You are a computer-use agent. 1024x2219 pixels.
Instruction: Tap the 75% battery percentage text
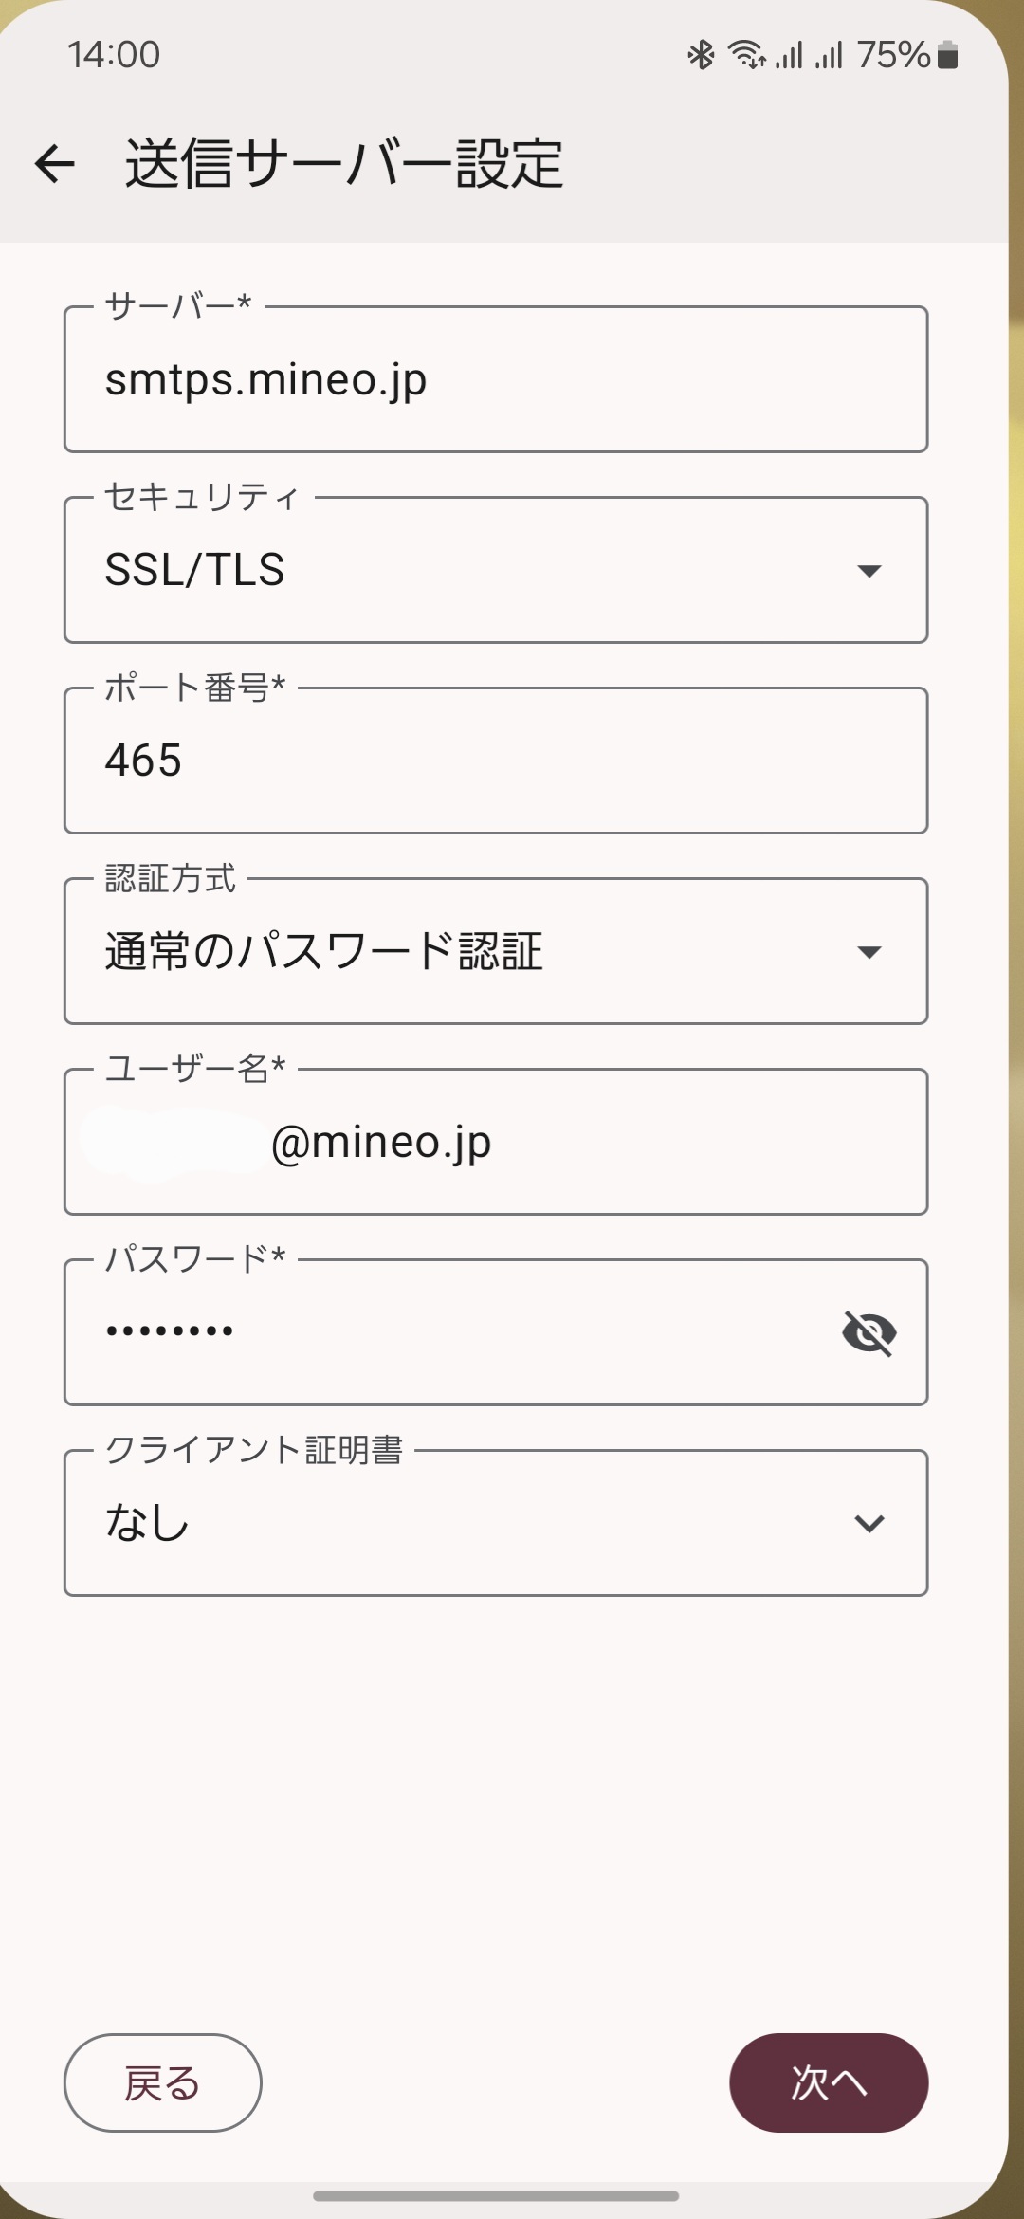tap(893, 55)
